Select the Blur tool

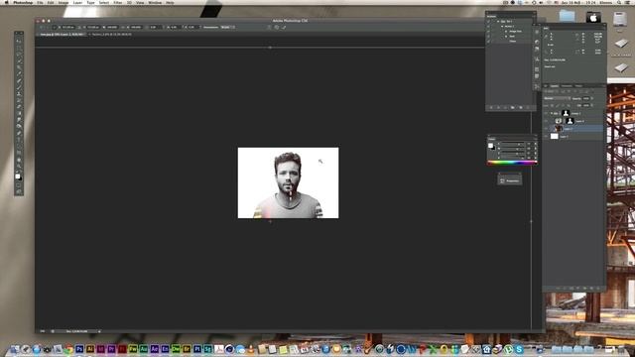coord(19,120)
